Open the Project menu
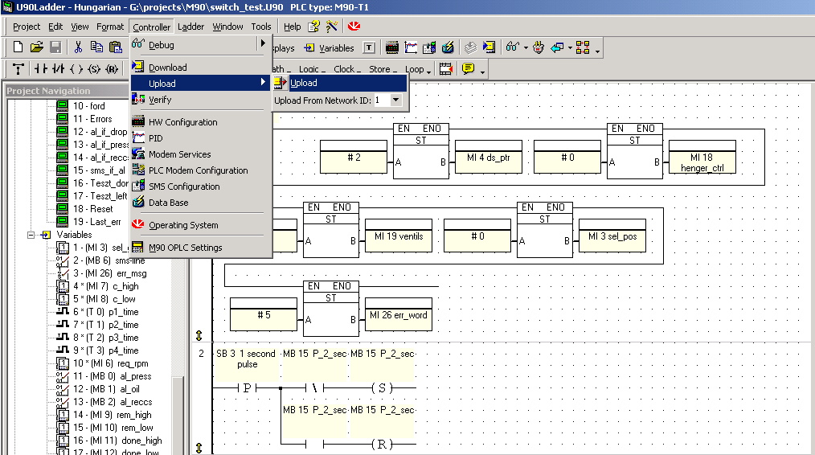Screen dimensions: 815x455 coord(26,27)
